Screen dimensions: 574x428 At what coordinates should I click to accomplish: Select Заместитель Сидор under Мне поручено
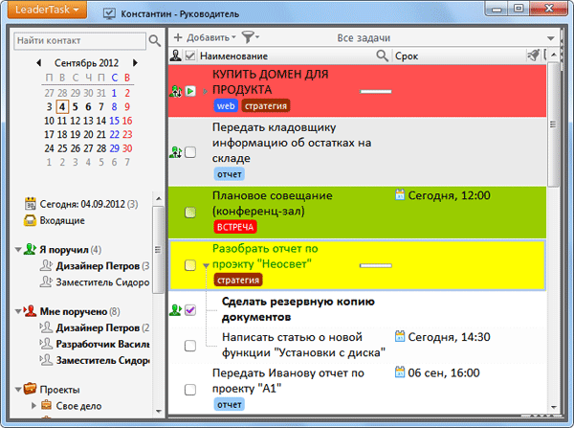point(102,360)
